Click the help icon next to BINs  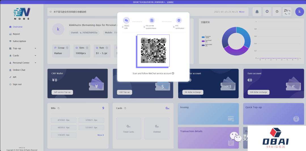[x=58, y=108]
